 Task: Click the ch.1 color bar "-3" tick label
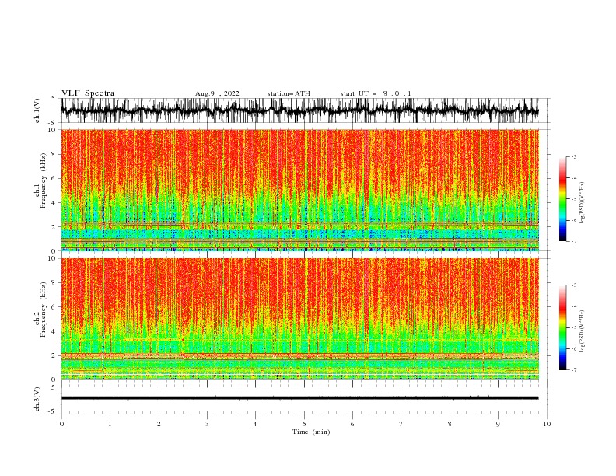(574, 156)
